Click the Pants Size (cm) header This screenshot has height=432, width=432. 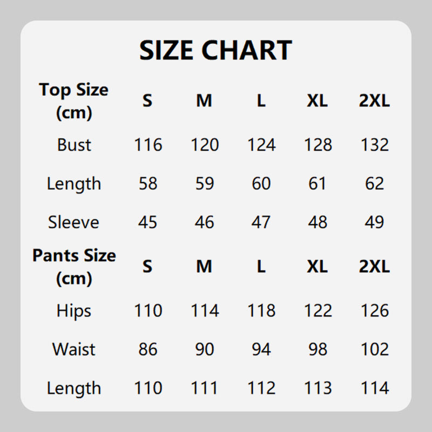(x=74, y=267)
